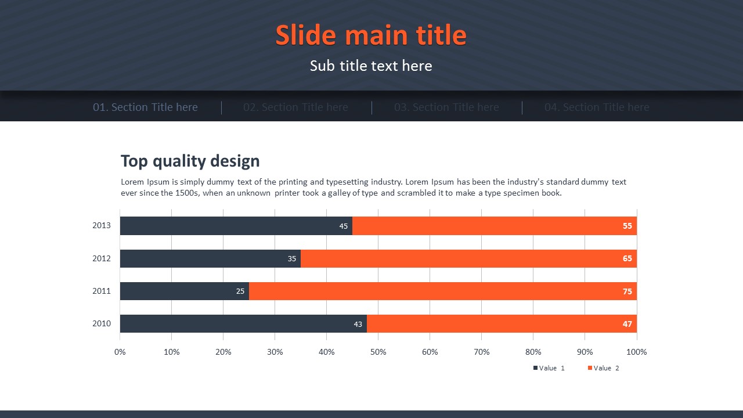Go to the '04. Section Title here' section
743x418 pixels.
tap(597, 107)
